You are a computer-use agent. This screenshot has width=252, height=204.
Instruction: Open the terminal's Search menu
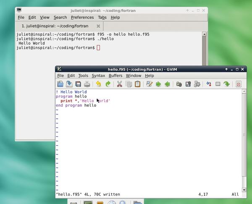pos(60,17)
